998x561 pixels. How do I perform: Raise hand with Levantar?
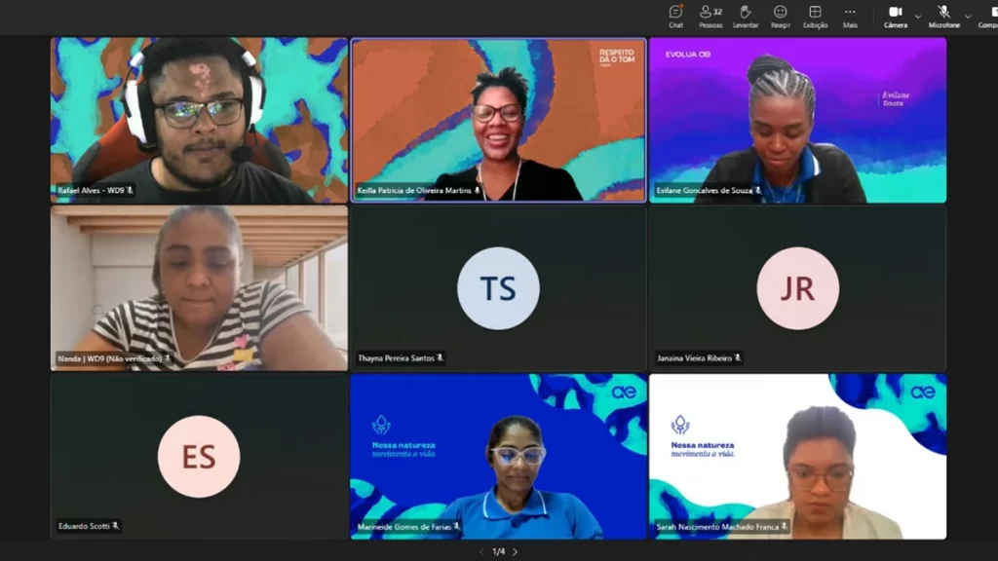pyautogui.click(x=746, y=17)
